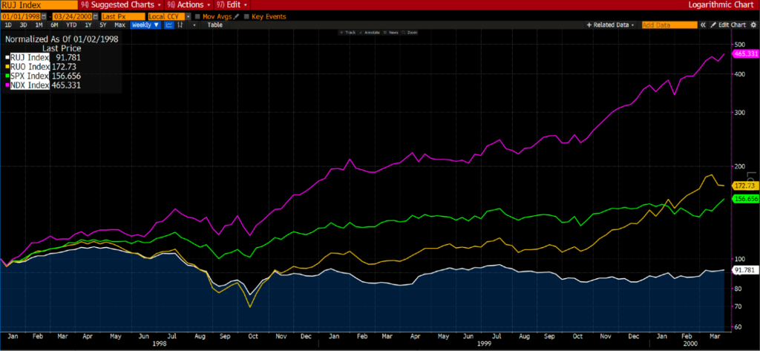
Task: Select the RUO value label 172.73 on axis
Action: [x=744, y=186]
